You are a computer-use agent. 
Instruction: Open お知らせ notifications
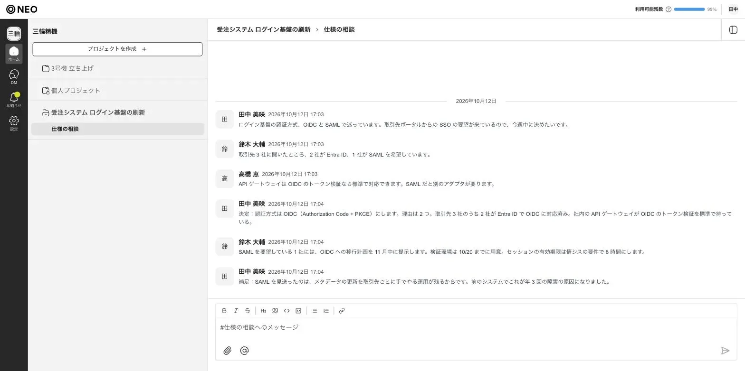[14, 100]
